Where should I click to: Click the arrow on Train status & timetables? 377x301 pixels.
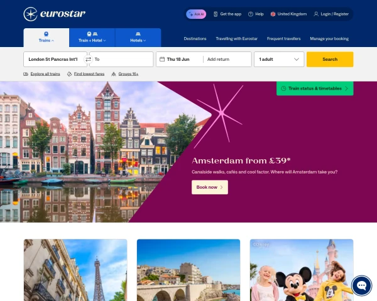point(346,88)
